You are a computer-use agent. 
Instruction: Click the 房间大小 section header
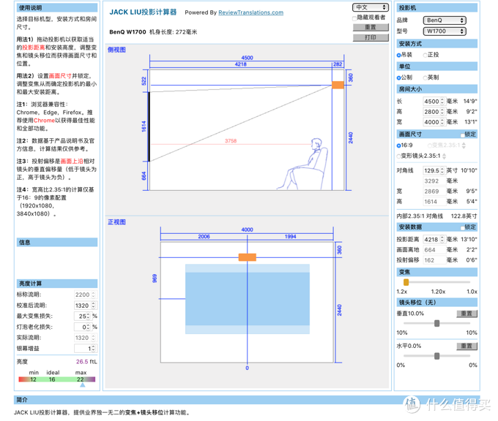pos(436,89)
